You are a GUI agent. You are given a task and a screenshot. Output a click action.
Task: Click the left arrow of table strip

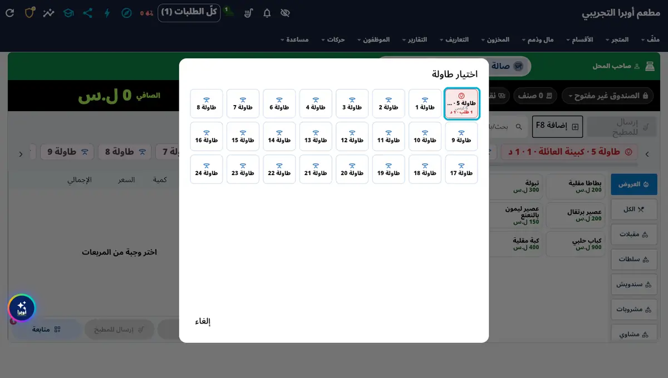21,154
